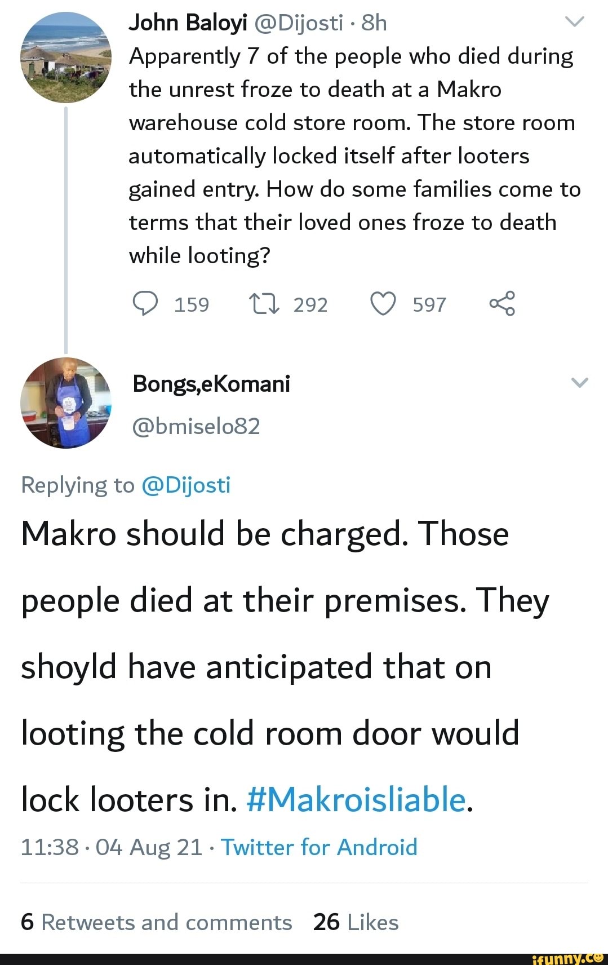
Task: Expand the chevron menu on Bongs,eKomani's reply
Action: click(x=579, y=383)
